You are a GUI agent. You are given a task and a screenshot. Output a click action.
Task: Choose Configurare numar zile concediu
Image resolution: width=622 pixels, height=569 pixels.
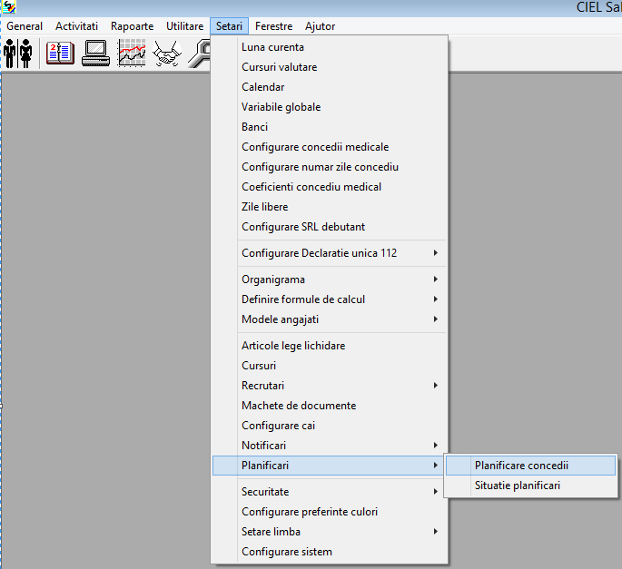(x=330, y=167)
